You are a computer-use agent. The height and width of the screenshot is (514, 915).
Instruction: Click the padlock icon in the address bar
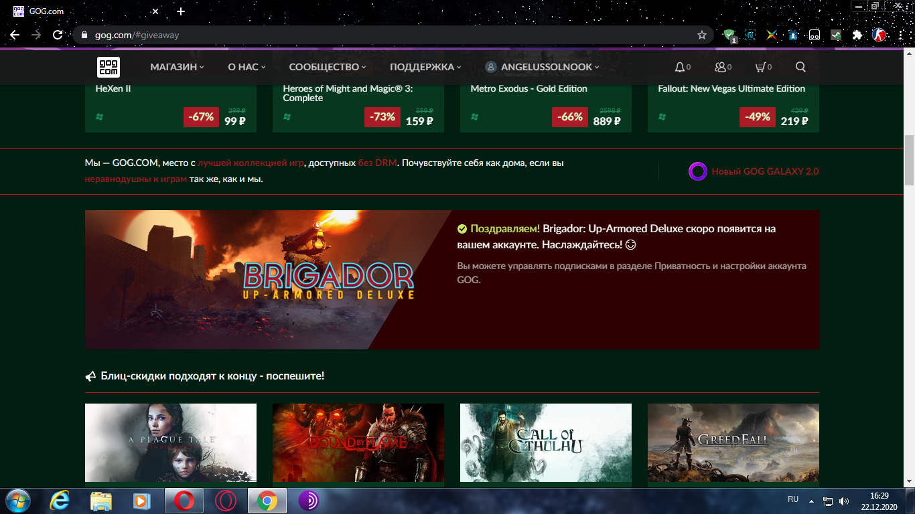click(84, 35)
